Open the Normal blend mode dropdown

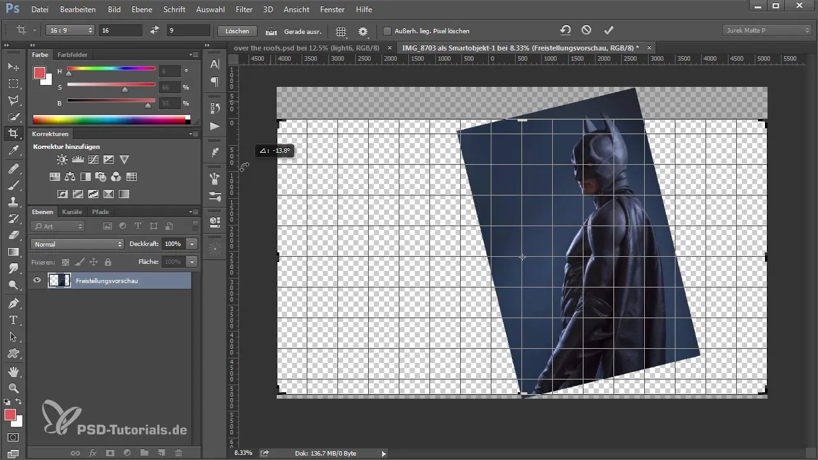tap(77, 244)
